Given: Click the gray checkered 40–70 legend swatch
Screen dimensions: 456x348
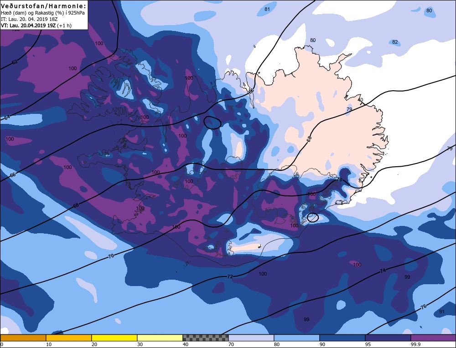Looking at the screenshot, I should coord(205,338).
